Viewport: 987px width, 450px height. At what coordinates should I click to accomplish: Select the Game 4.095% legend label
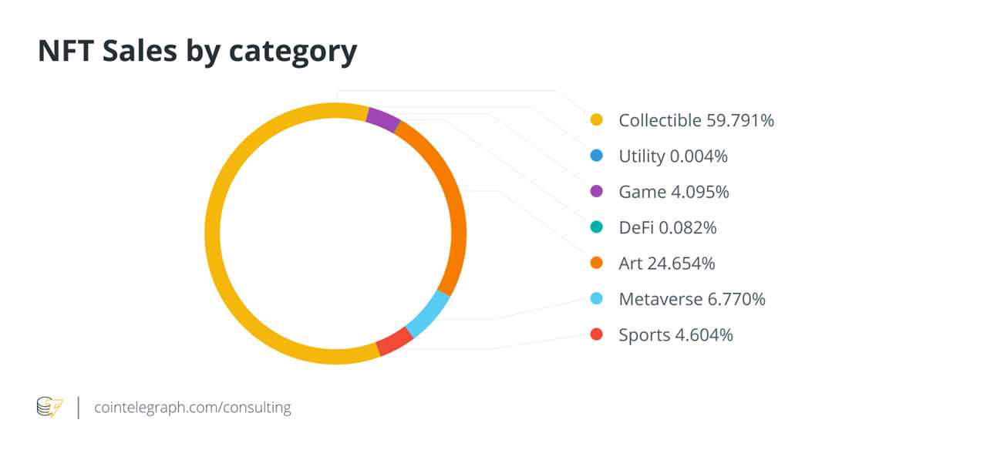coord(674,192)
